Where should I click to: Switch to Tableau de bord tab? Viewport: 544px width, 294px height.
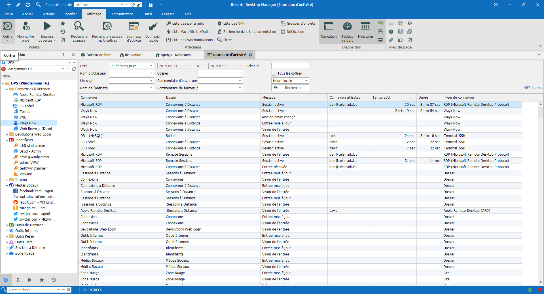[x=96, y=55]
